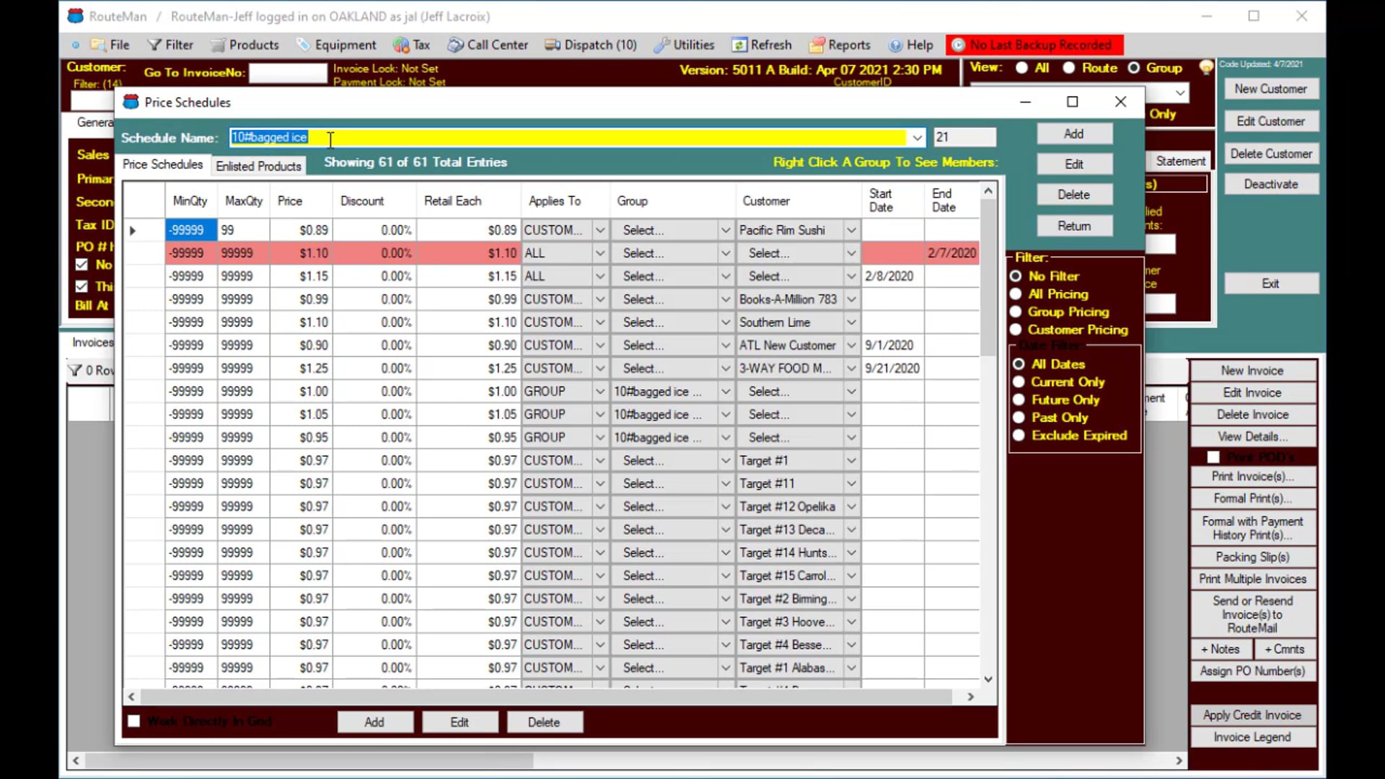Click the 0 Rows filter funnel icon
The height and width of the screenshot is (779, 1385).
tap(74, 371)
